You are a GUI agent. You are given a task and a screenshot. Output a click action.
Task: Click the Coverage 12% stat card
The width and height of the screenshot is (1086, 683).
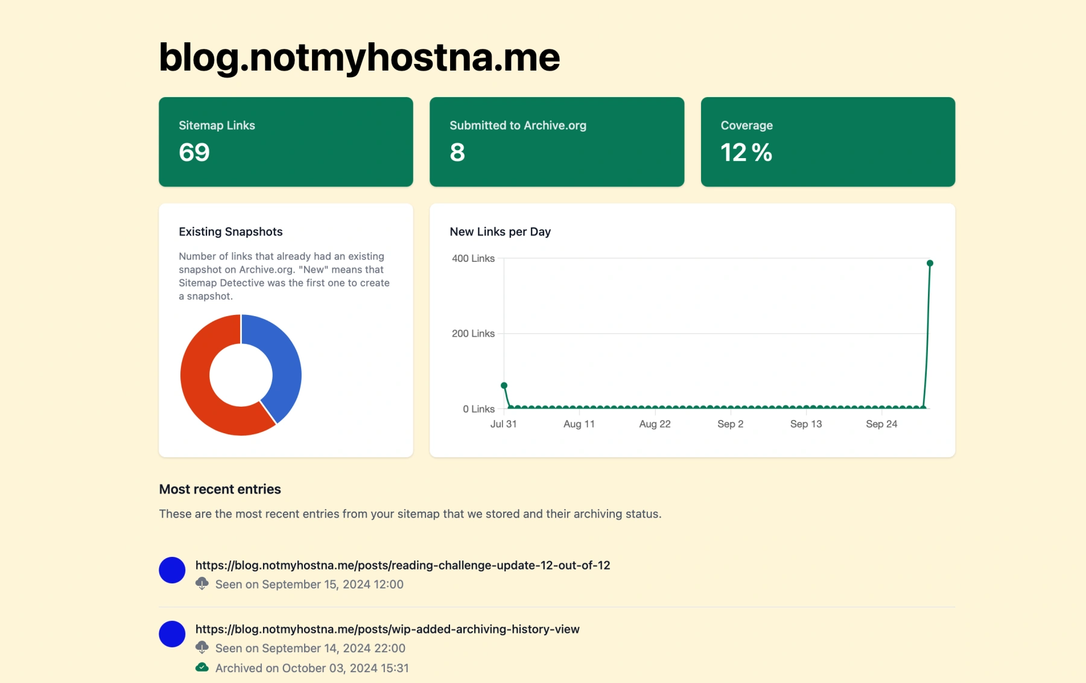click(x=828, y=142)
